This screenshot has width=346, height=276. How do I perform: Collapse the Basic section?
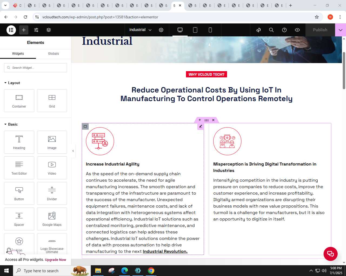coord(11,124)
